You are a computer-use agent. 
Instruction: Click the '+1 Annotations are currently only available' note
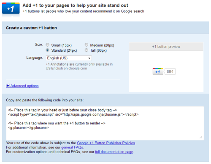coord(79,66)
